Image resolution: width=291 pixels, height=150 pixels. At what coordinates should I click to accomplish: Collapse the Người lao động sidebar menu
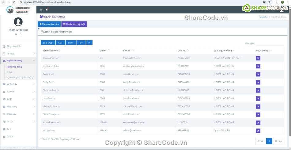(x=18, y=61)
